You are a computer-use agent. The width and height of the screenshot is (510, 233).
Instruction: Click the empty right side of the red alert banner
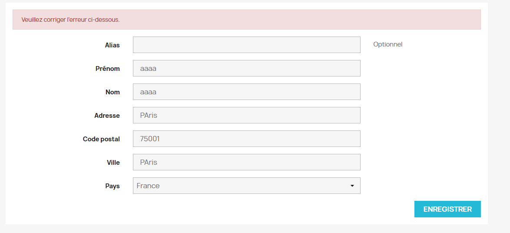click(348, 20)
